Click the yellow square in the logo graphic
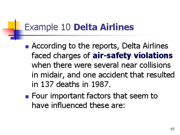This screenshot has width=180, height=135. (11, 25)
